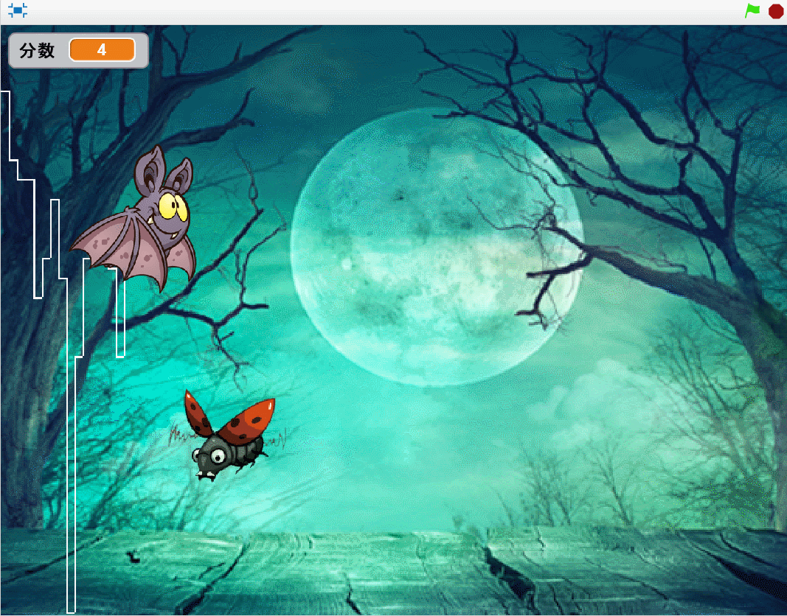This screenshot has height=616, width=787.
Task: Click the center of the full moon
Action: tap(437, 247)
